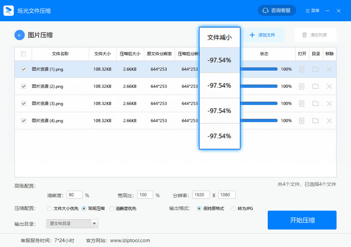The width and height of the screenshot is (351, 247).
Task: Visit the www.iziptool.com website link
Action: click(x=130, y=240)
